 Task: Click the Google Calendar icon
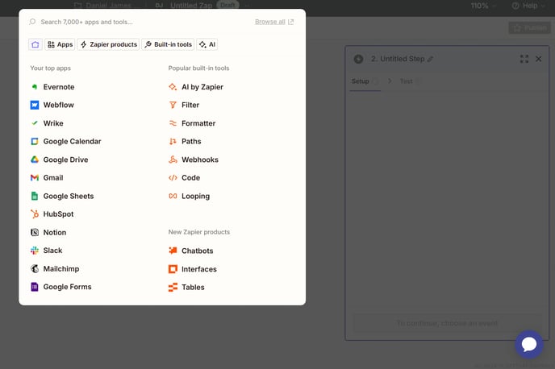(35, 141)
